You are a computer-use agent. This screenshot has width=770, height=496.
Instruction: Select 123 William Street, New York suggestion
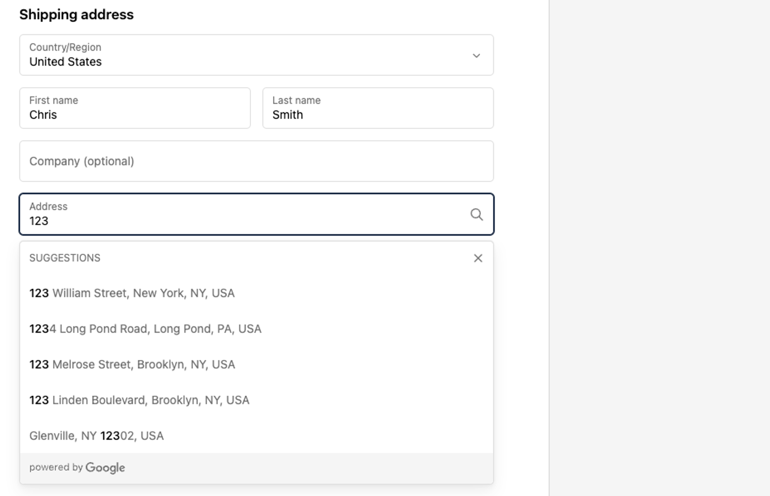(x=132, y=293)
